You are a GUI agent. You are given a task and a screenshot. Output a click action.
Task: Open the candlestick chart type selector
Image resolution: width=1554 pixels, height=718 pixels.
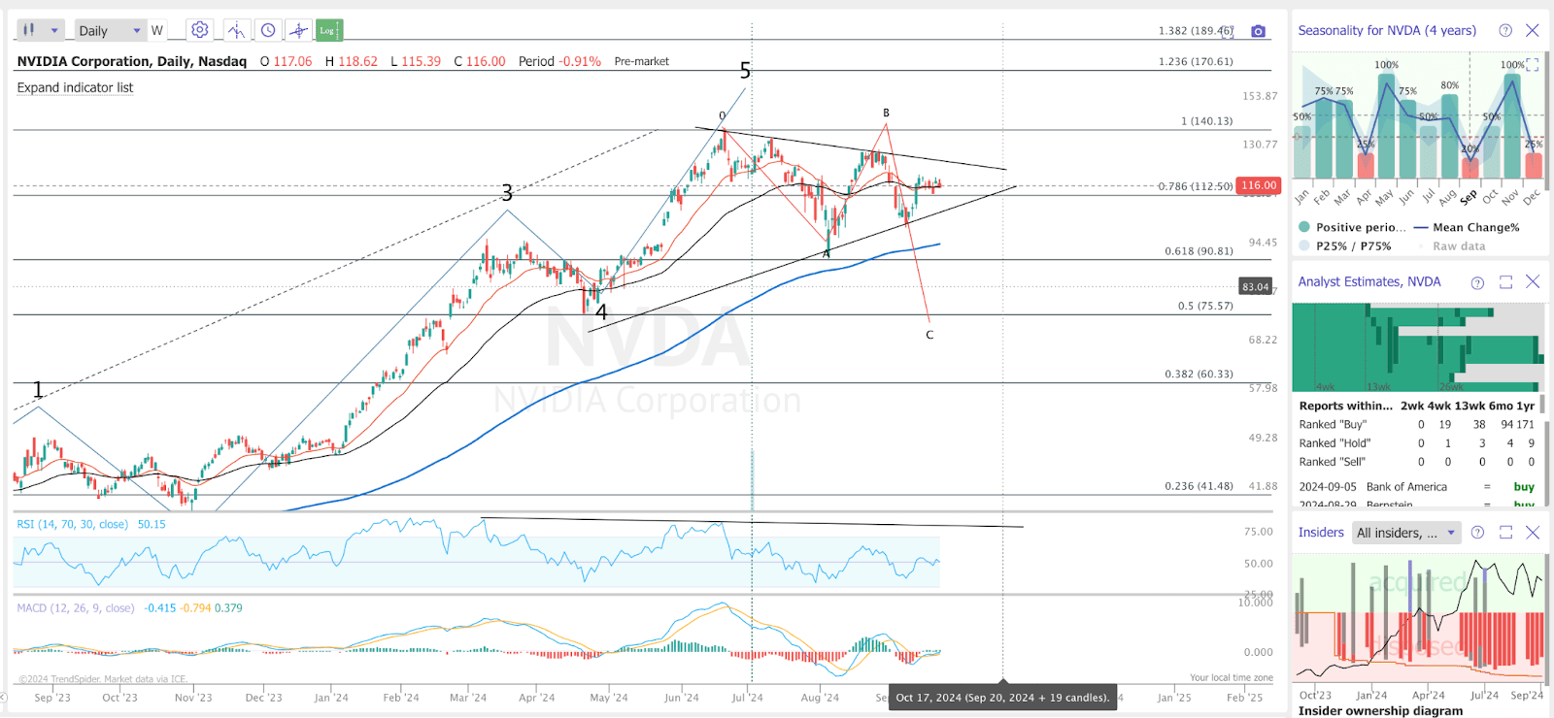click(41, 30)
